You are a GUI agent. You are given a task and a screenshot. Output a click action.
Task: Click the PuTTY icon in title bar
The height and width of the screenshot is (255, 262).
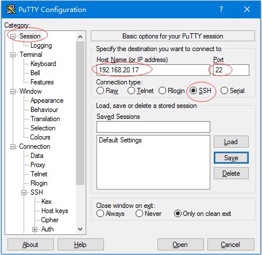click(11, 9)
